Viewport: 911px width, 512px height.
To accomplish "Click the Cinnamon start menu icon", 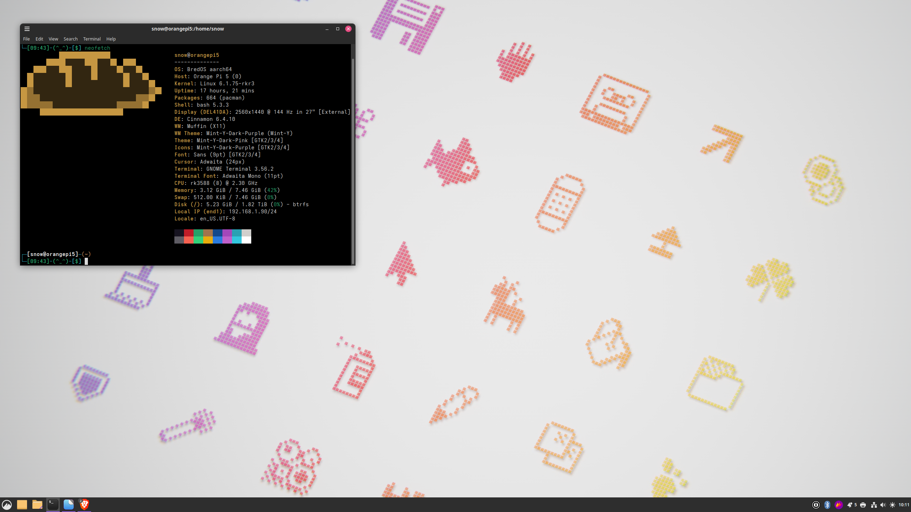I will click(x=7, y=505).
